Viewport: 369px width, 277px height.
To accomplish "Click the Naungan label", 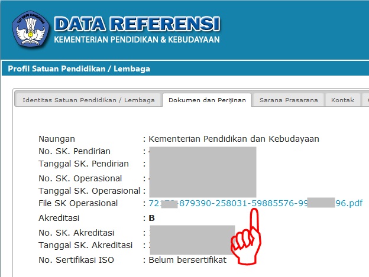I will pyautogui.click(x=57, y=139).
